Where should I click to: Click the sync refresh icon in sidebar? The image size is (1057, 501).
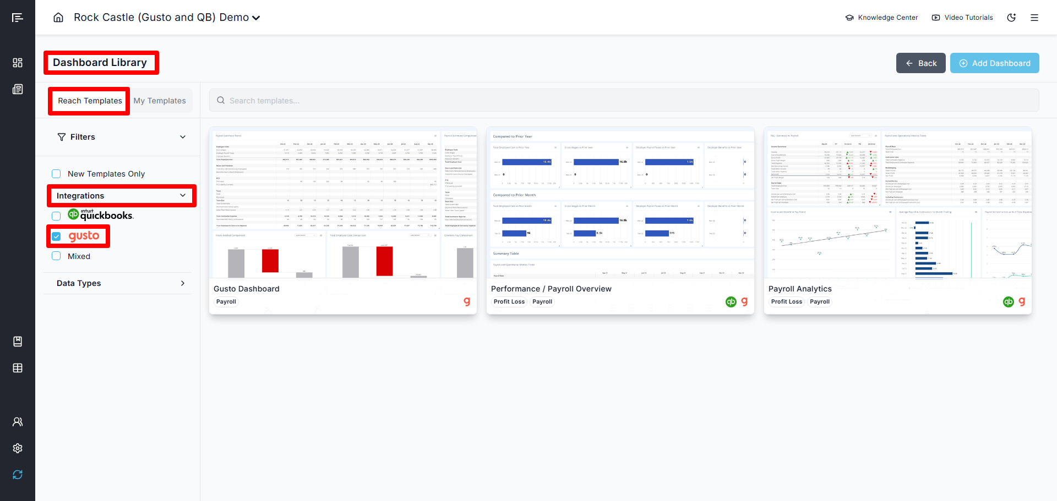point(18,475)
